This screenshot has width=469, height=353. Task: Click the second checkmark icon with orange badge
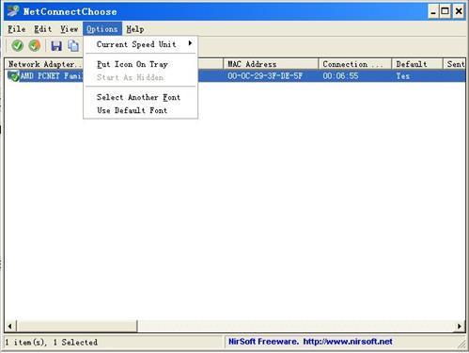pyautogui.click(x=35, y=46)
